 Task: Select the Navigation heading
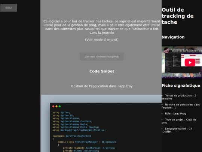(x=173, y=37)
